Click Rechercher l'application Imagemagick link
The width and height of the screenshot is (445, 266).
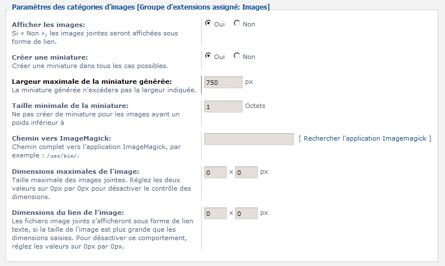click(x=364, y=138)
